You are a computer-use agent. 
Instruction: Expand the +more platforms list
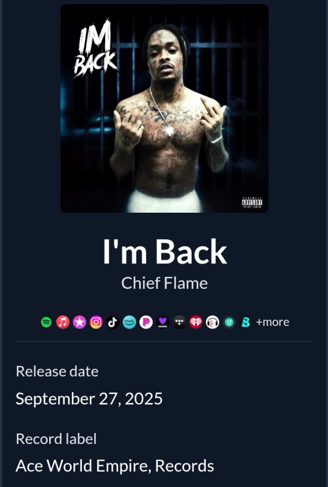click(x=272, y=322)
